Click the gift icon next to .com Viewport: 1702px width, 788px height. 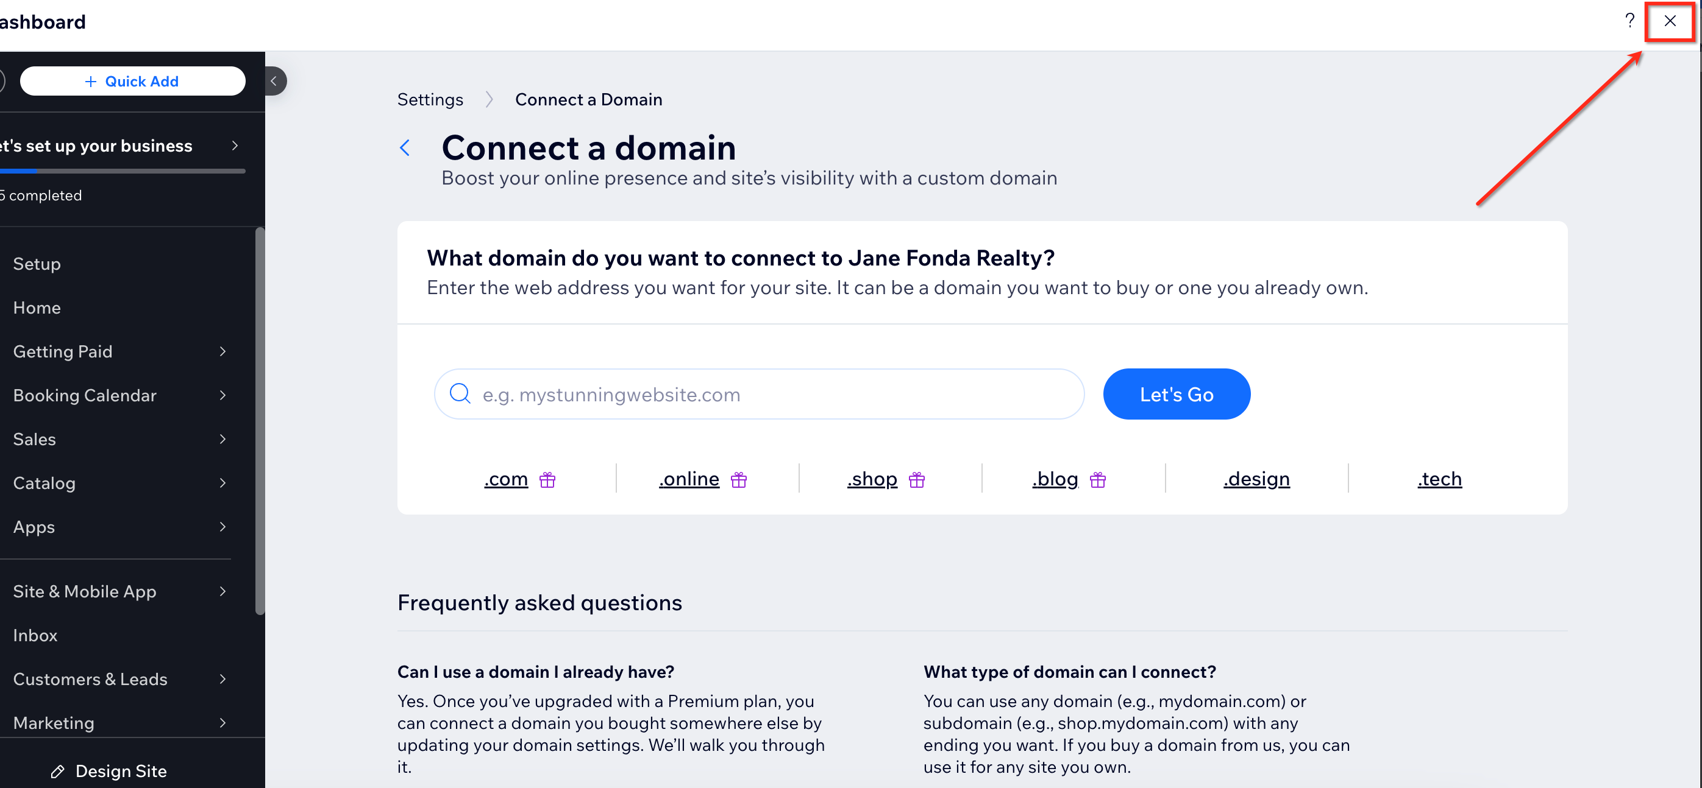(547, 480)
